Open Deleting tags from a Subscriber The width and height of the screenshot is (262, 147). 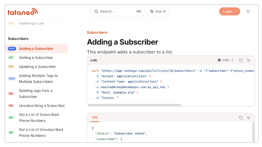(36, 94)
